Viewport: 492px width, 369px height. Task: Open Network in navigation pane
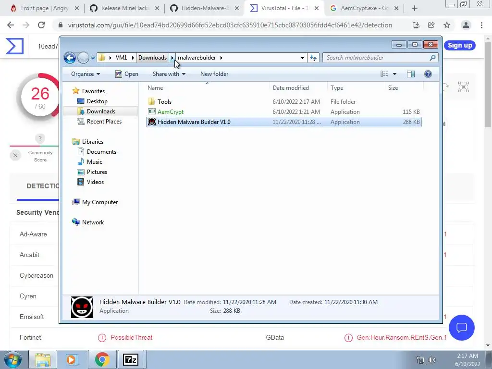(x=93, y=222)
